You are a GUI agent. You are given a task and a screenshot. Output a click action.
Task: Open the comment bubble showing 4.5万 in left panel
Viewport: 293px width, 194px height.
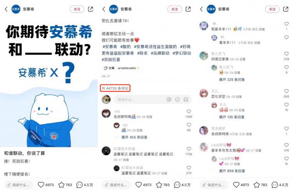tap(79, 185)
